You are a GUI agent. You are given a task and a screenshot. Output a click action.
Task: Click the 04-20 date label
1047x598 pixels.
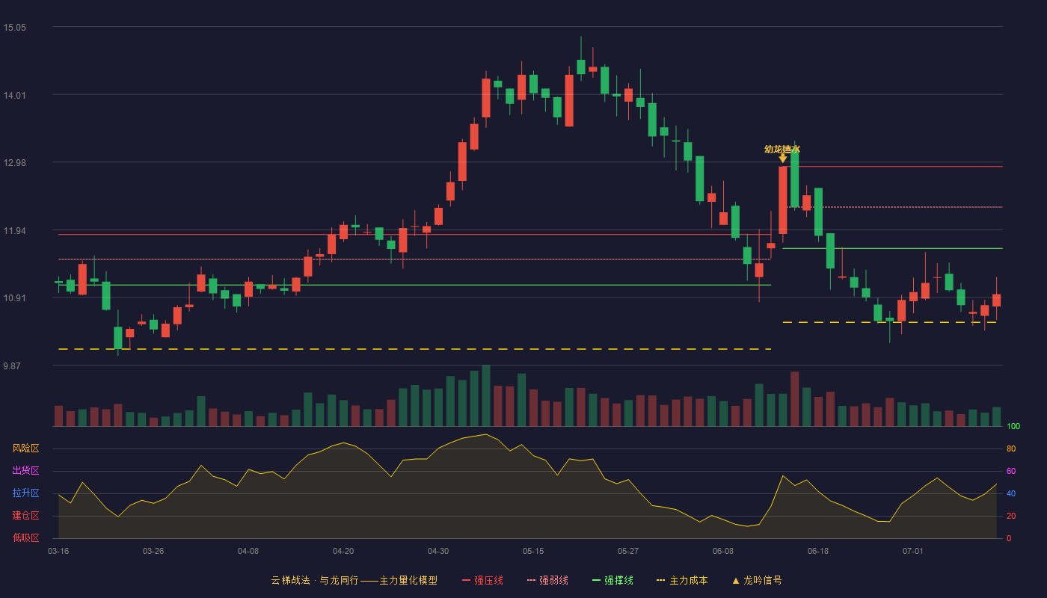(x=343, y=551)
